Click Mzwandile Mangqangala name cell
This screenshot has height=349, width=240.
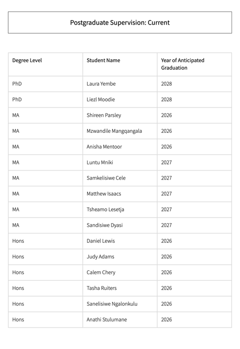[114, 131]
